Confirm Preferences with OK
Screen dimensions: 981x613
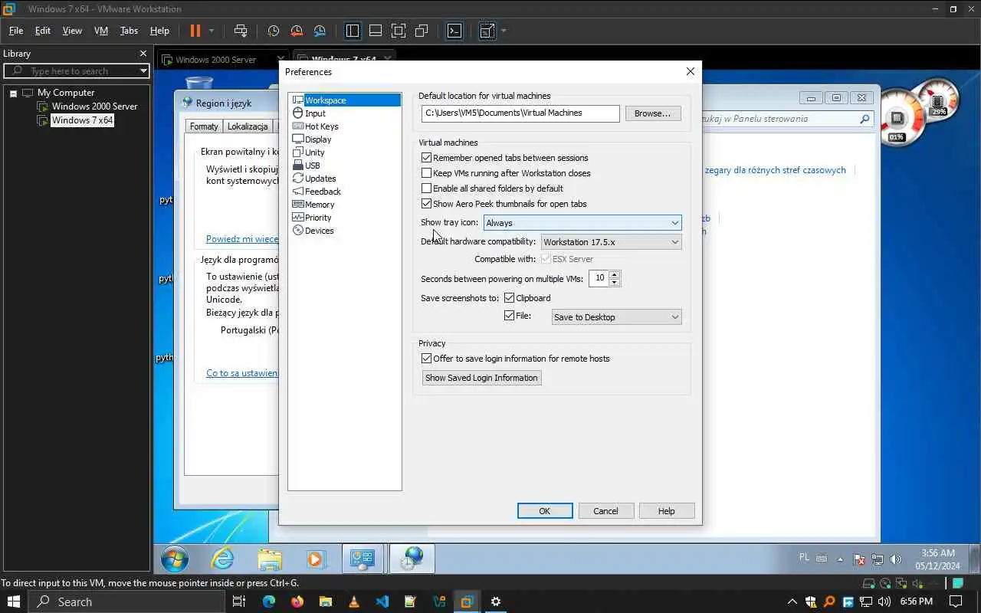[545, 511]
